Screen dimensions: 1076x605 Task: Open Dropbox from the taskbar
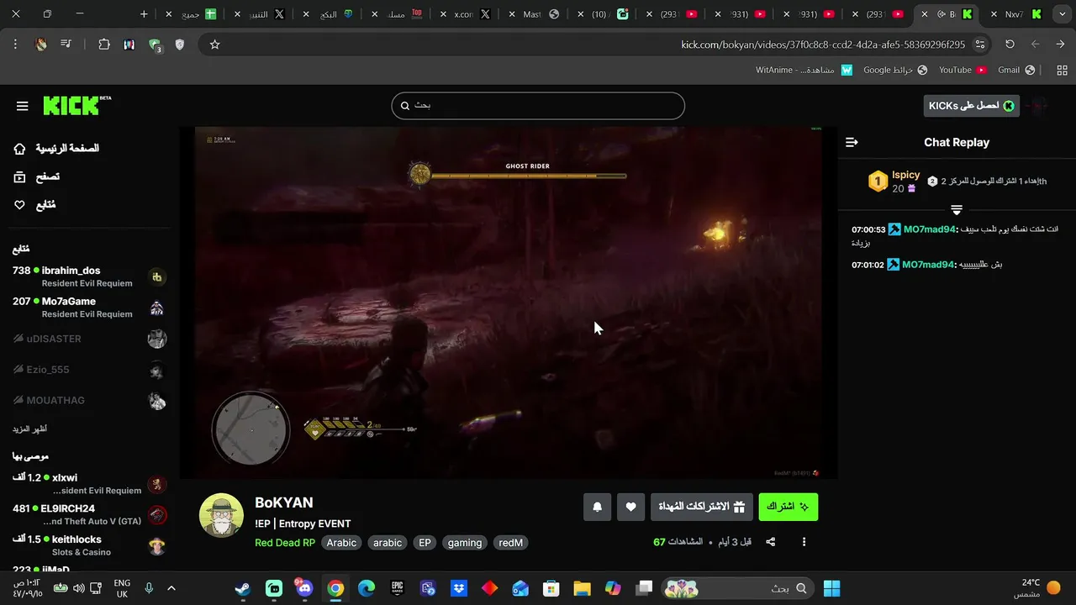coord(459,588)
